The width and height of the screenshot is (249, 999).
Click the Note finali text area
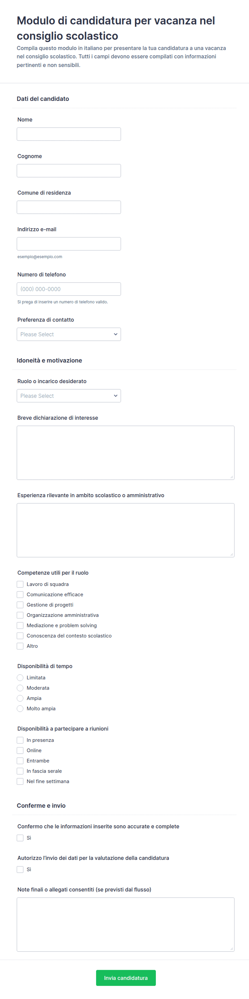(x=126, y=924)
